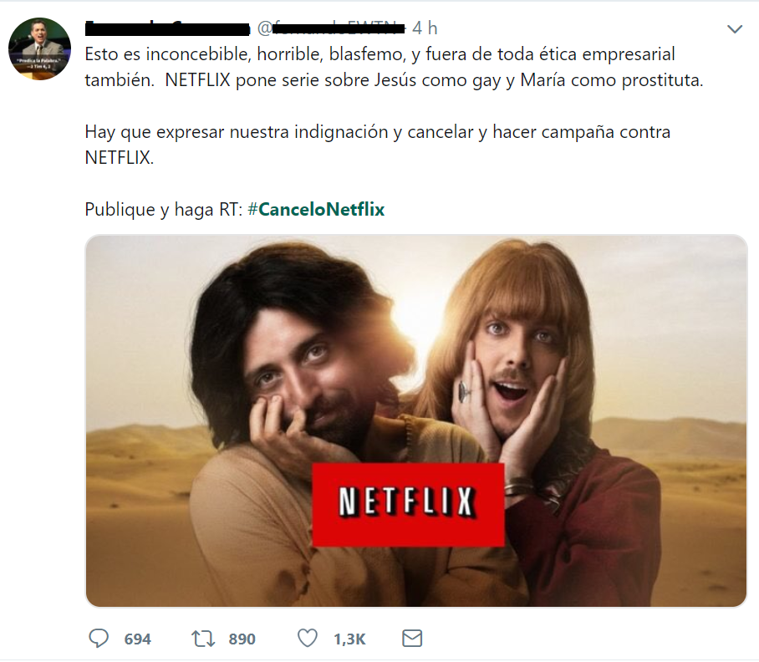Screen dimensions: 759x662
Task: Retweet using the arrows icon
Action: click(203, 639)
